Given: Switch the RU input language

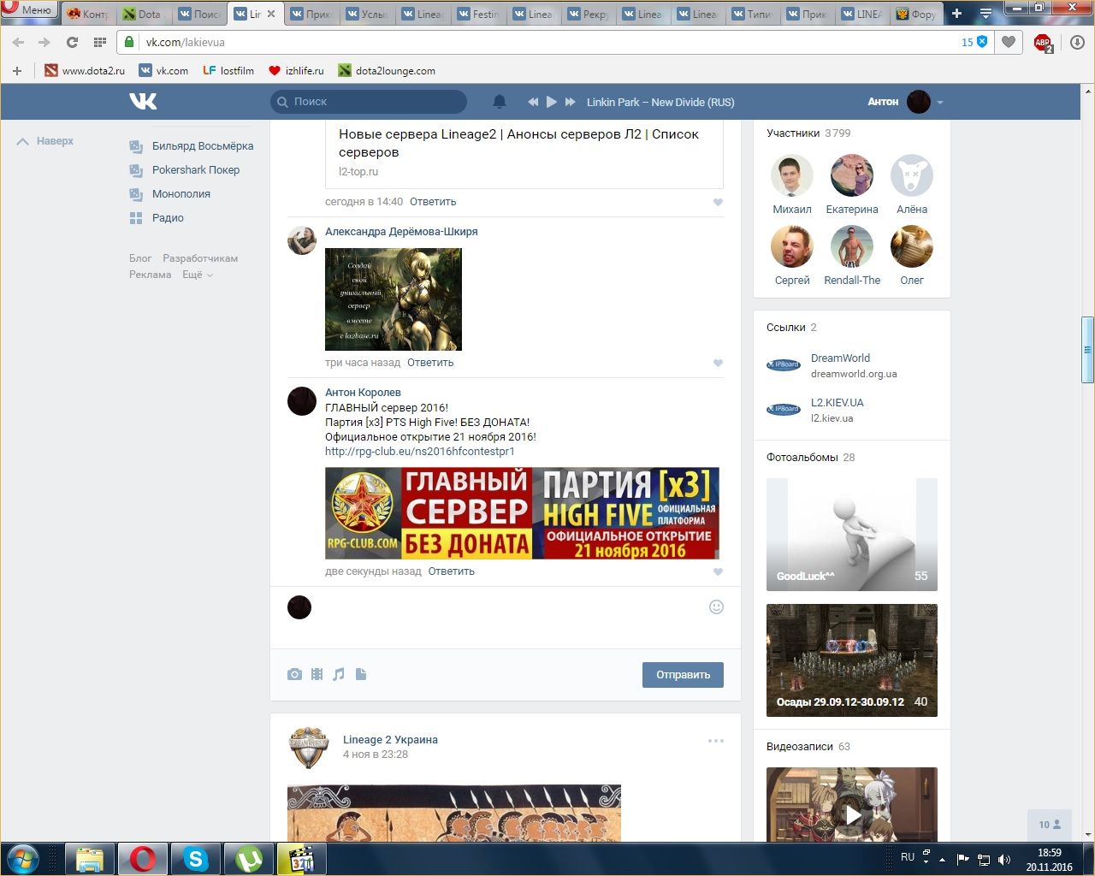Looking at the screenshot, I should point(908,857).
